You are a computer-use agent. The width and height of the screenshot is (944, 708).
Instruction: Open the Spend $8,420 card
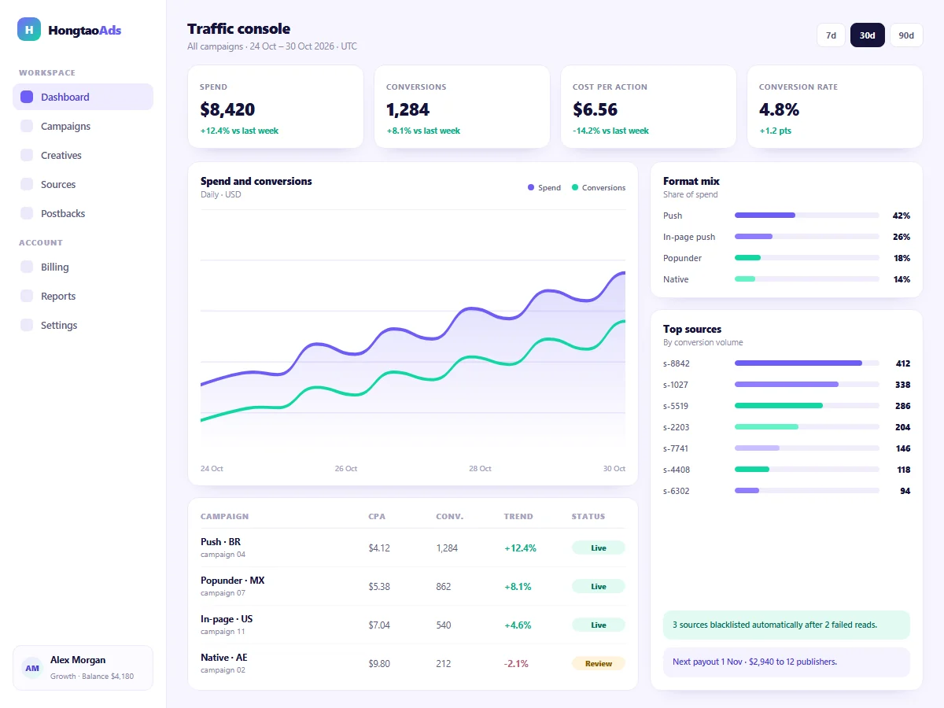(275, 107)
